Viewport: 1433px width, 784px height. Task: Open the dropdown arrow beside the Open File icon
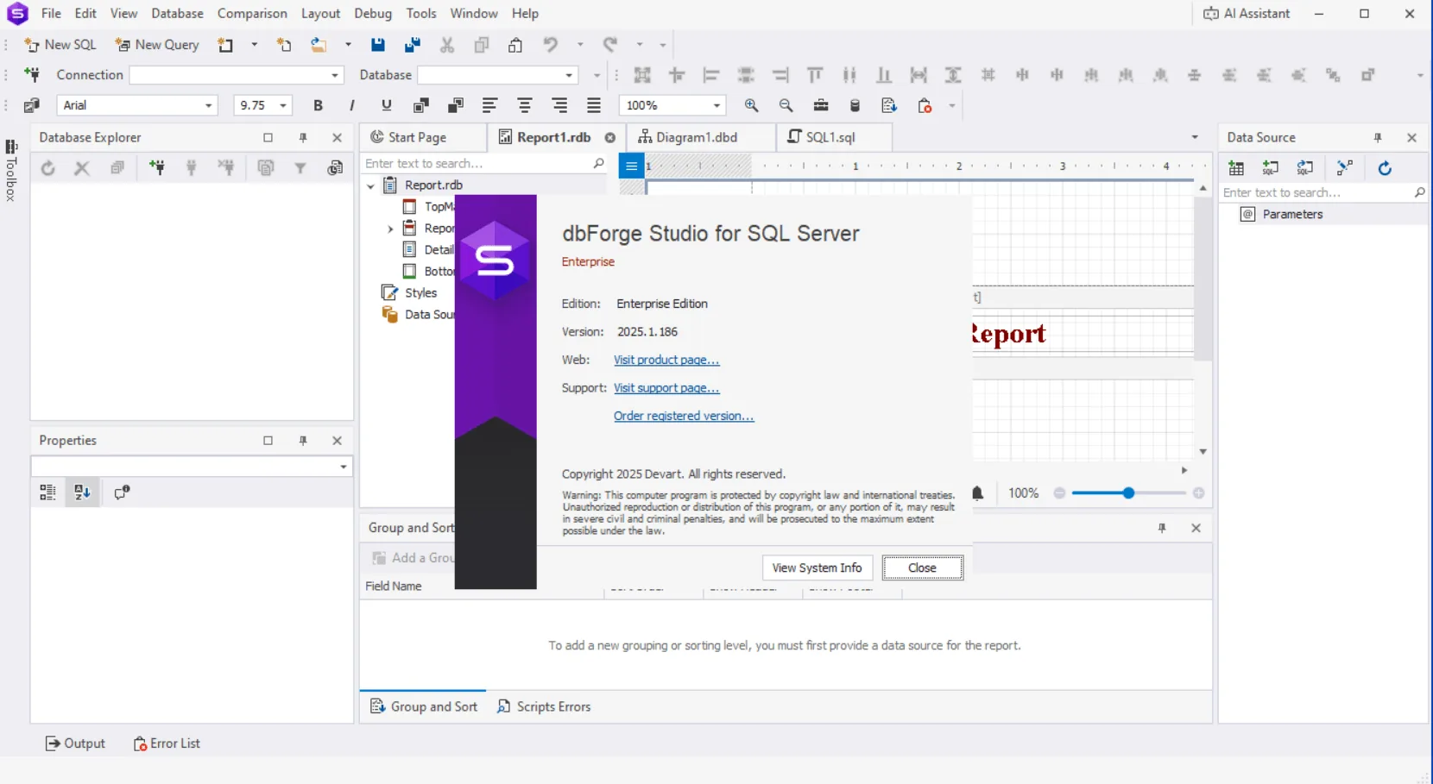point(348,45)
